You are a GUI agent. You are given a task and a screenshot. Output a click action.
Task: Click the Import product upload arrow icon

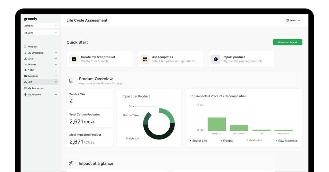pyautogui.click(x=216, y=59)
